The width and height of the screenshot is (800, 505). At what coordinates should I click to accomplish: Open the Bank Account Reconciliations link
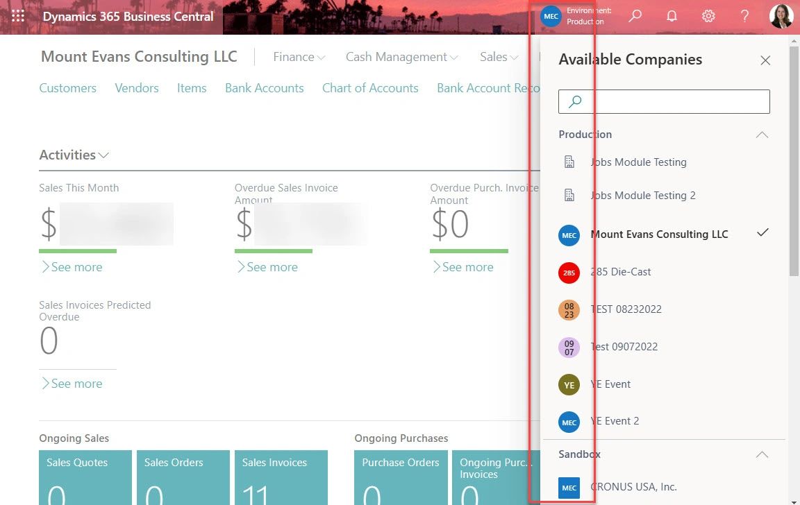tap(488, 88)
